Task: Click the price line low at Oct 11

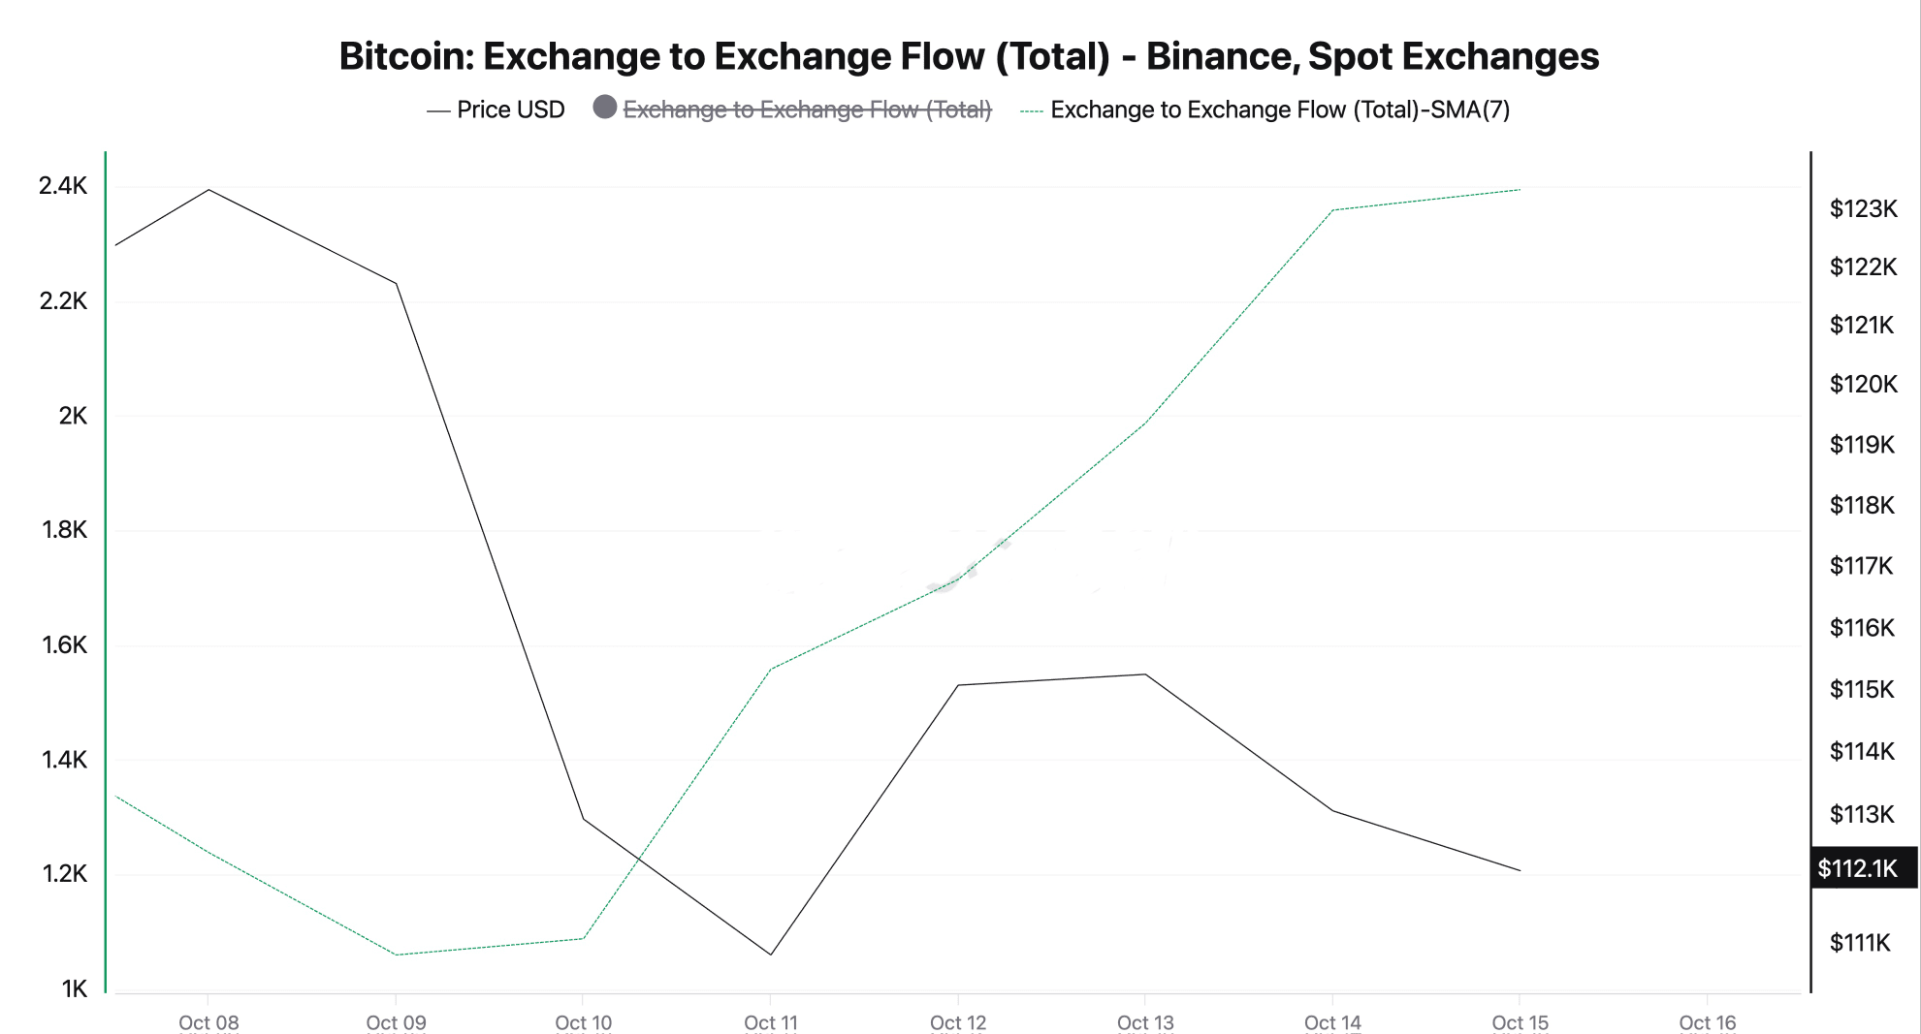Action: coord(771,955)
